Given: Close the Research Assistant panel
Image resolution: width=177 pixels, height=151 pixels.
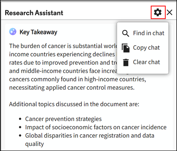Looking at the screenshot, I should (169, 12).
